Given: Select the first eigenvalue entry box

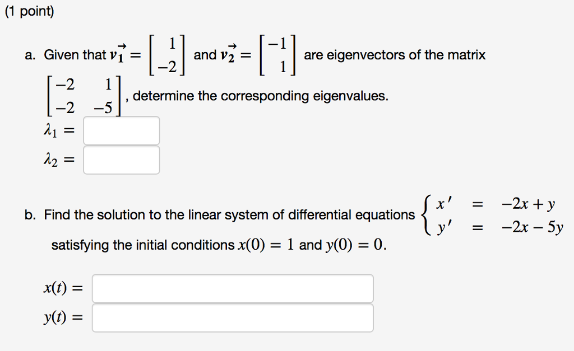Looking at the screenshot, I should click(x=121, y=130).
